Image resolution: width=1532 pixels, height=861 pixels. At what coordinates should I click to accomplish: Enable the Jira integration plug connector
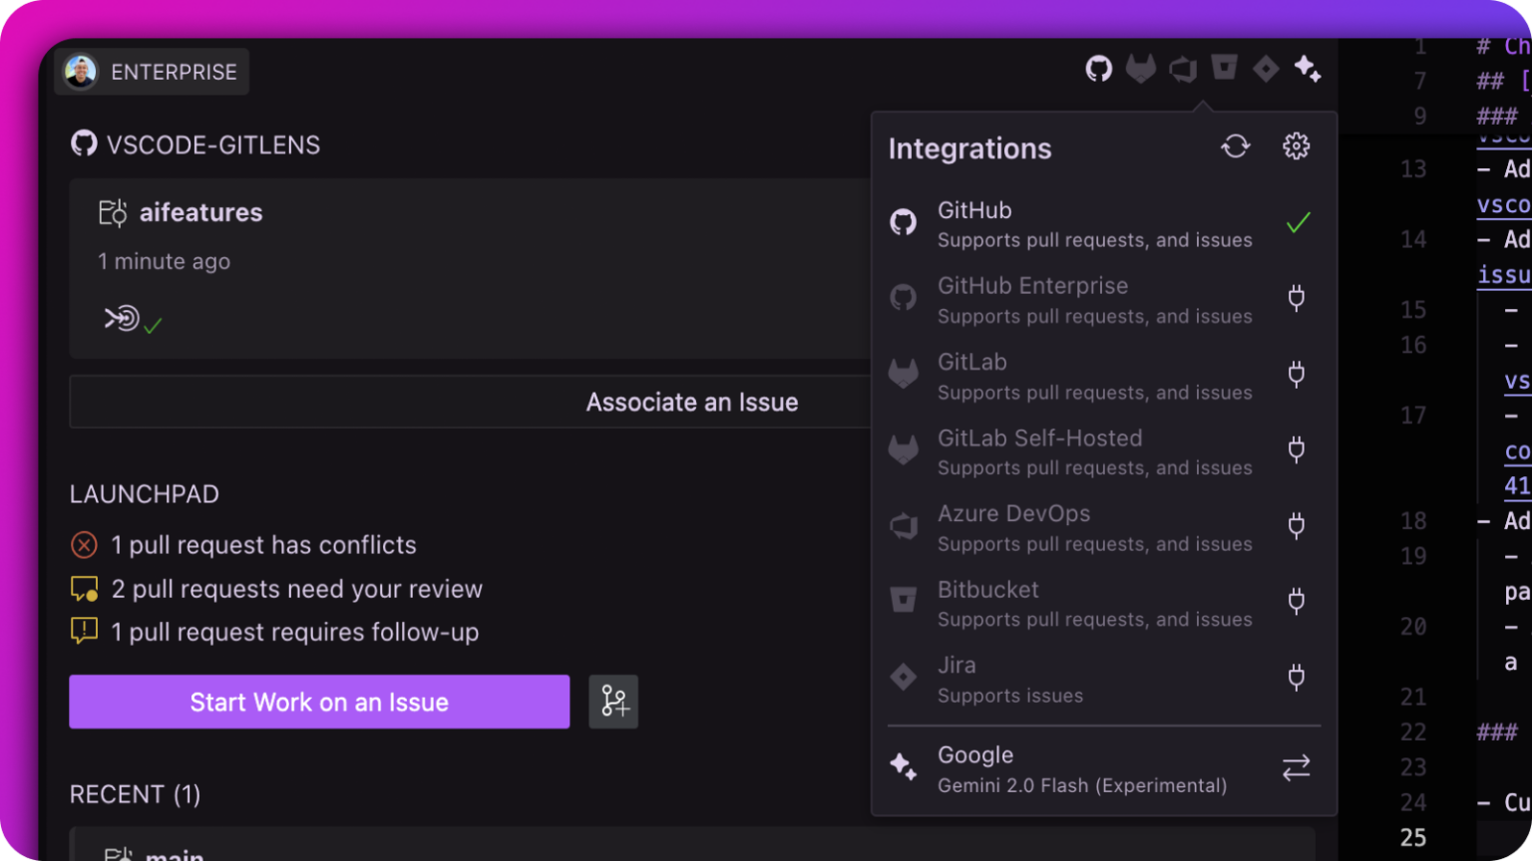click(x=1296, y=677)
